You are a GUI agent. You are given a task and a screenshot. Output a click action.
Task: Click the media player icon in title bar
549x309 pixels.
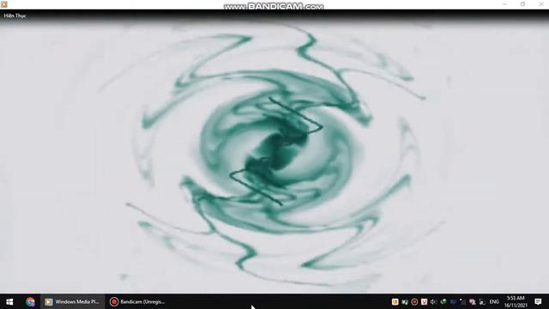[4, 4]
